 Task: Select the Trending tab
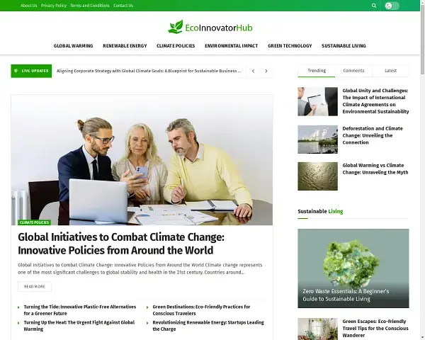coord(317,71)
